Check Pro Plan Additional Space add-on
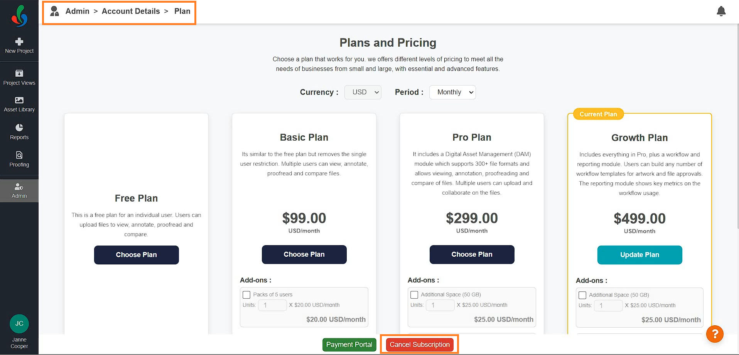Screen dimensions: 739x355 [x=414, y=295]
